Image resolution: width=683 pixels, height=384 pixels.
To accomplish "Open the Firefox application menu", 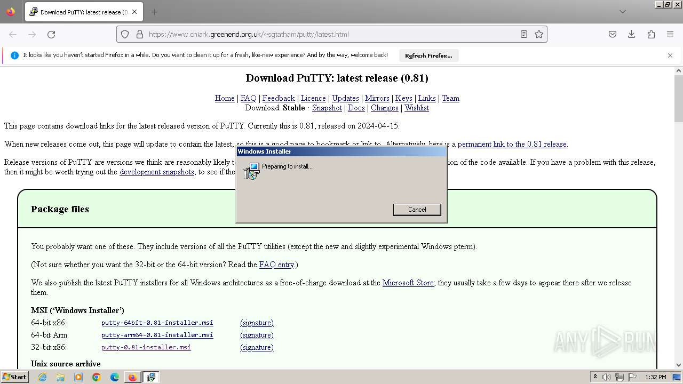I will 670,34.
